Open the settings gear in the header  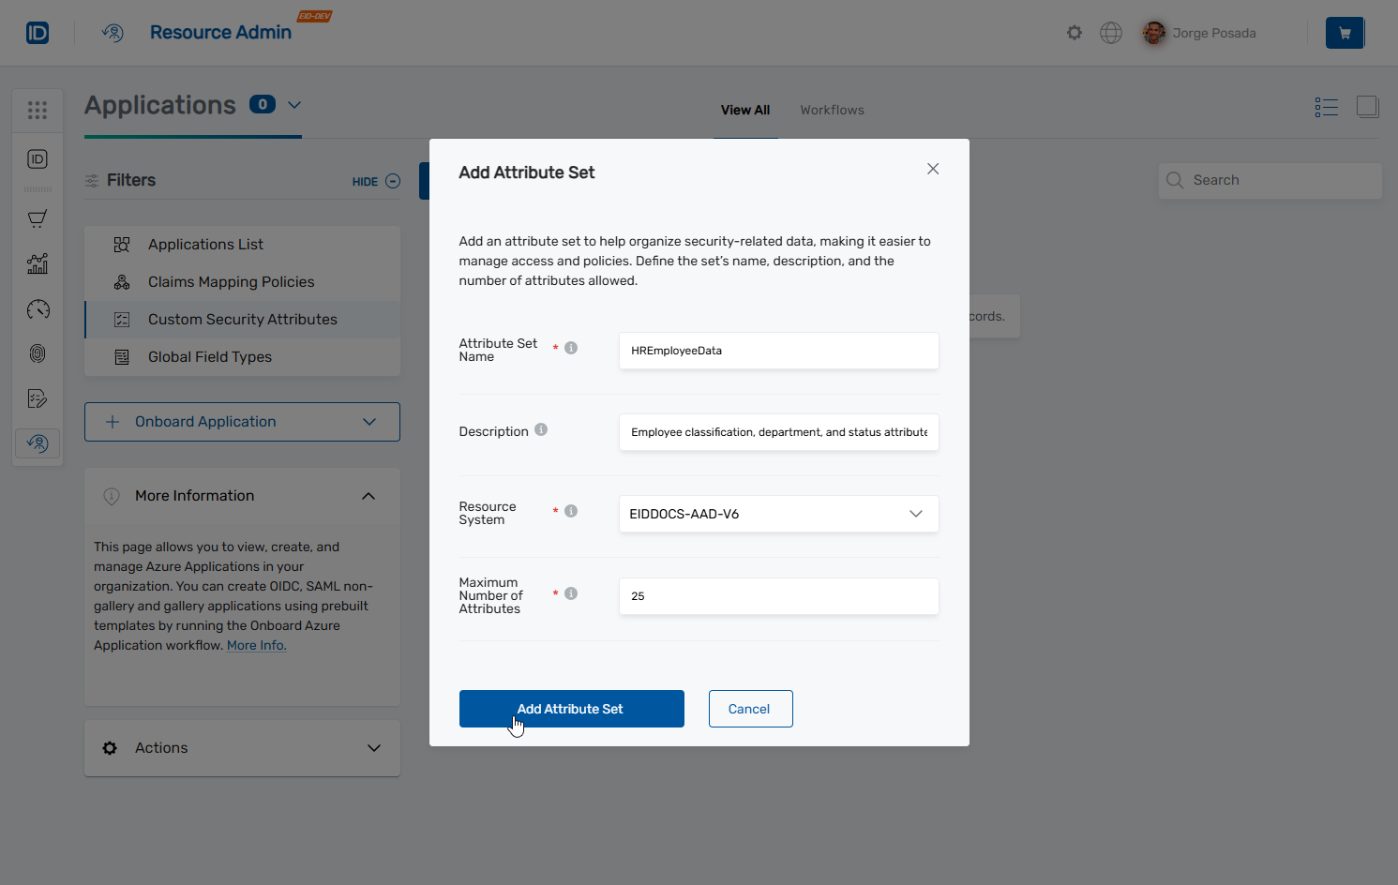point(1074,32)
